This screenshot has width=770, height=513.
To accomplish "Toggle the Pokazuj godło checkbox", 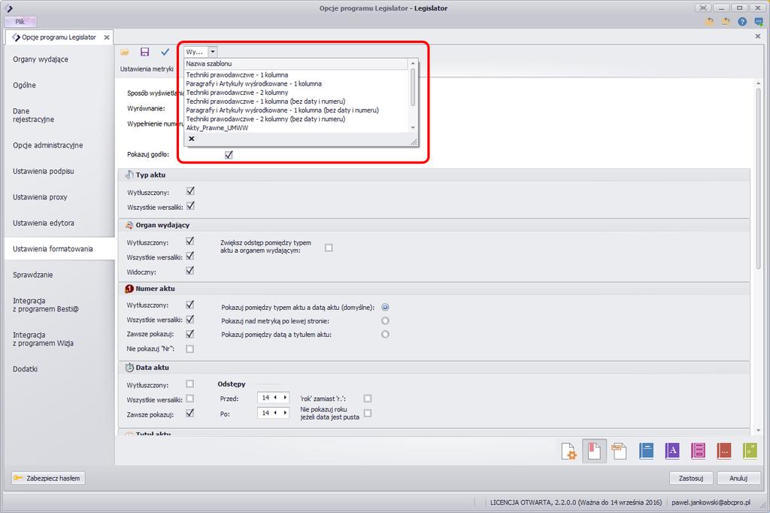I will [229, 155].
